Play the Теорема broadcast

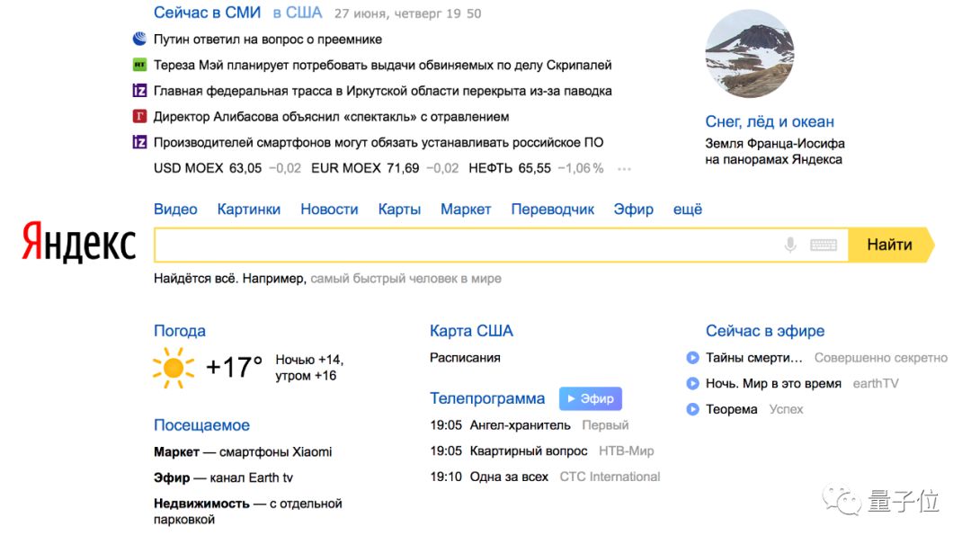click(x=692, y=410)
